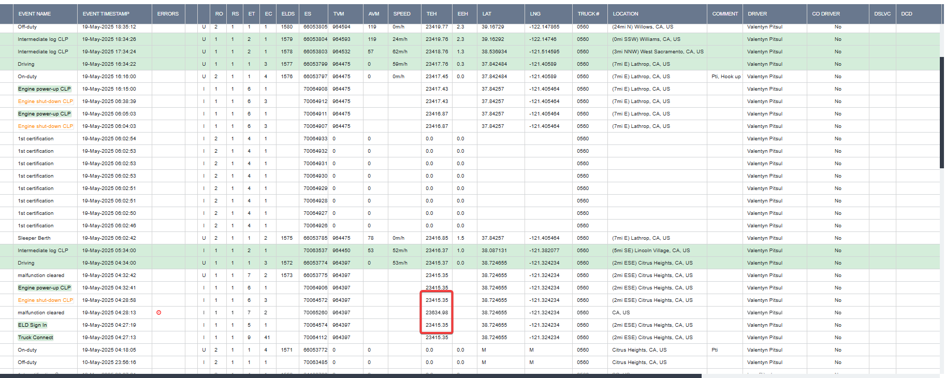Screen dimensions: 945x378
Task: Click the DSLVC column header
Action: (x=882, y=14)
